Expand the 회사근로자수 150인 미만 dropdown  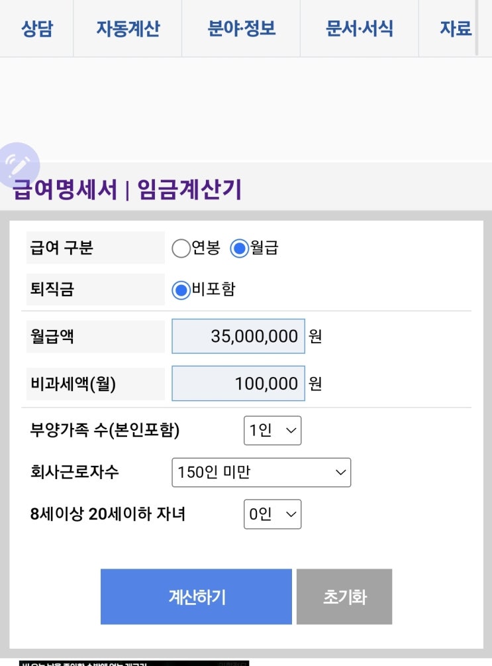pos(261,472)
